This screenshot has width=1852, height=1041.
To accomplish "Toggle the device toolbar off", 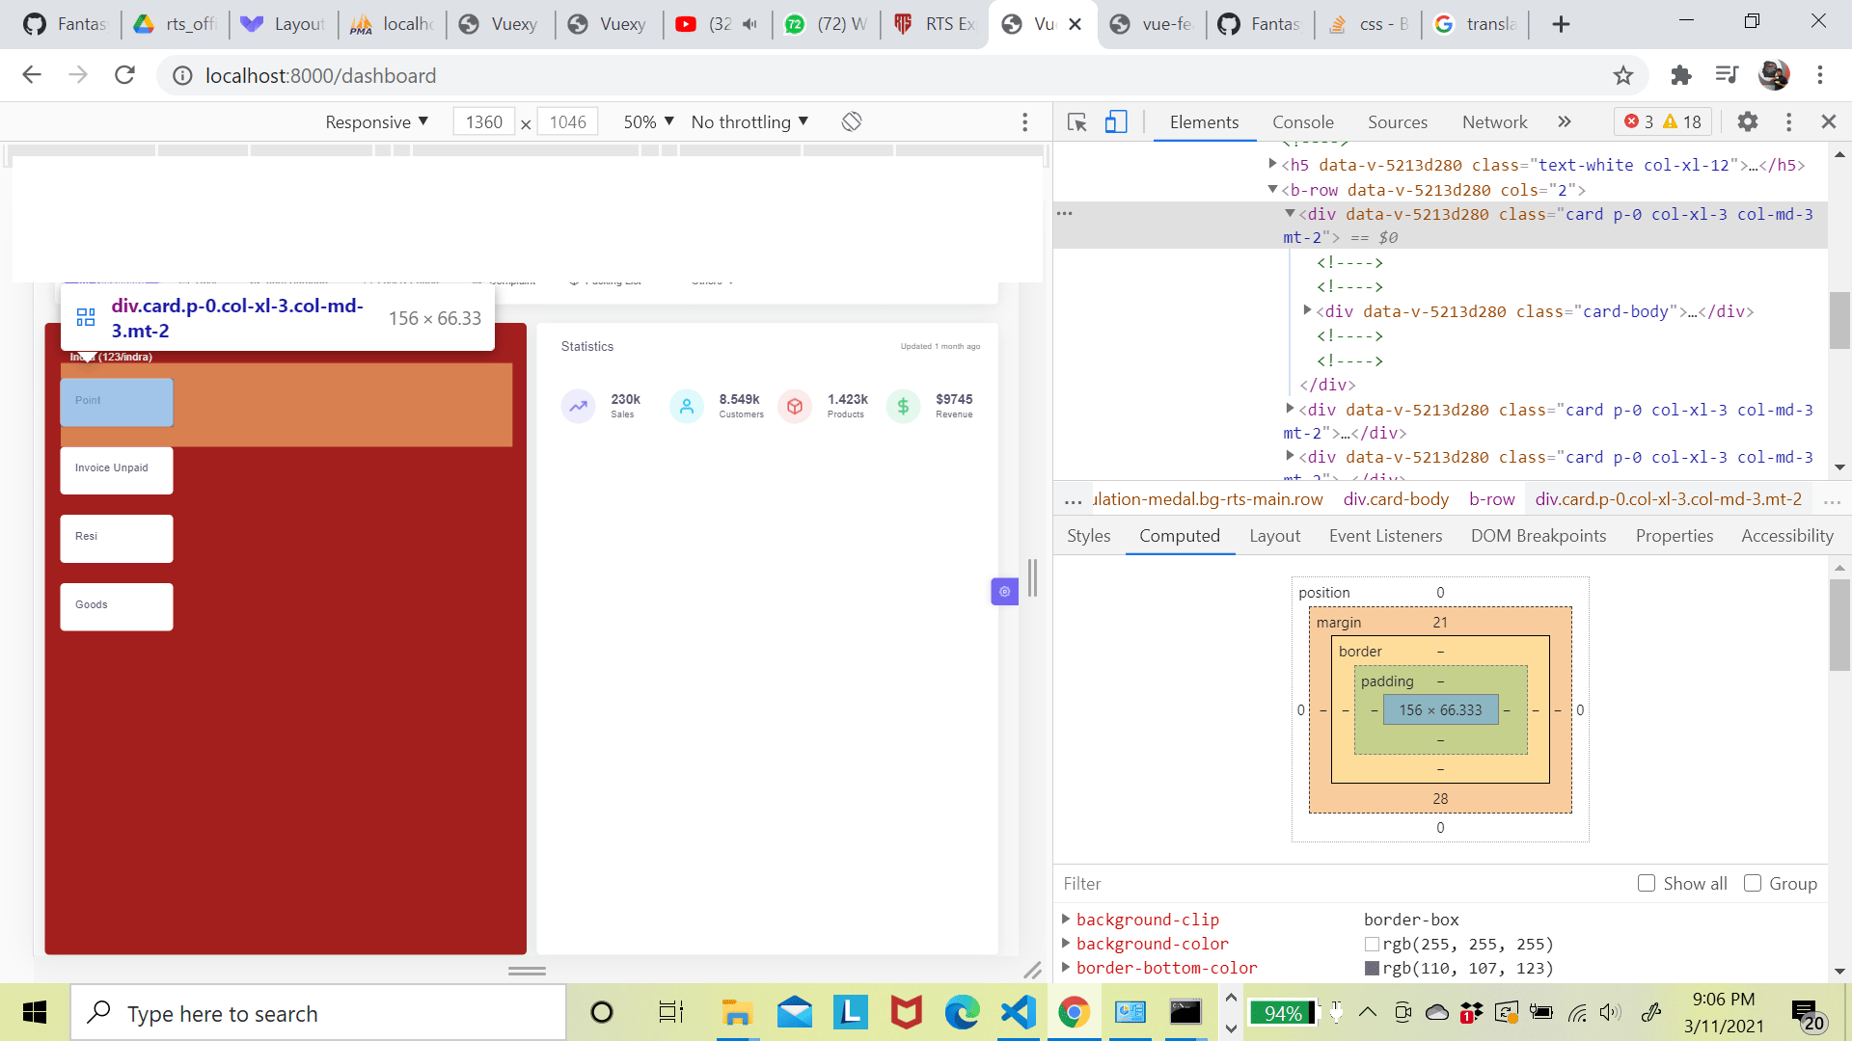I will click(1116, 122).
